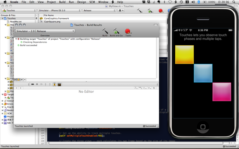Expand the Executables group
This screenshot has height=149, width=239.
click(x=2, y=101)
